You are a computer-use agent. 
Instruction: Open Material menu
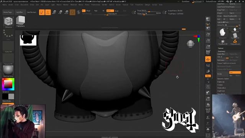[x=73, y=5]
